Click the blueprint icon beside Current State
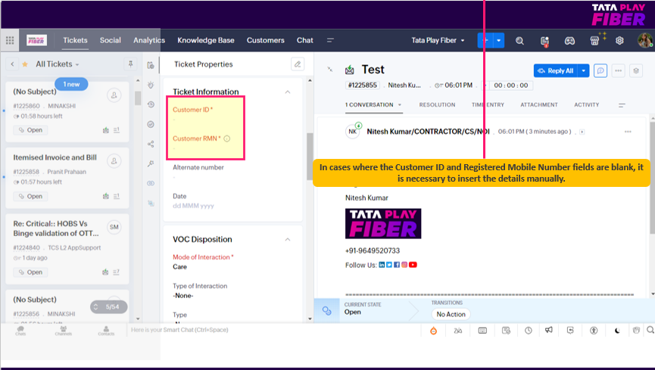The width and height of the screenshot is (655, 370). tap(326, 310)
